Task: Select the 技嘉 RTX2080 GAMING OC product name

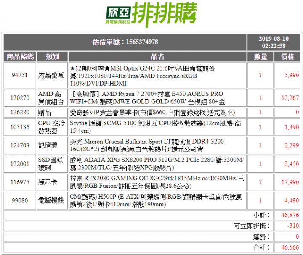Action: 157,182
